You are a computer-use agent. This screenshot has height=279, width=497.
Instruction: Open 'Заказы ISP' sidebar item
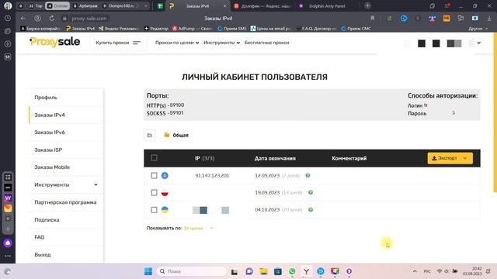click(48, 150)
